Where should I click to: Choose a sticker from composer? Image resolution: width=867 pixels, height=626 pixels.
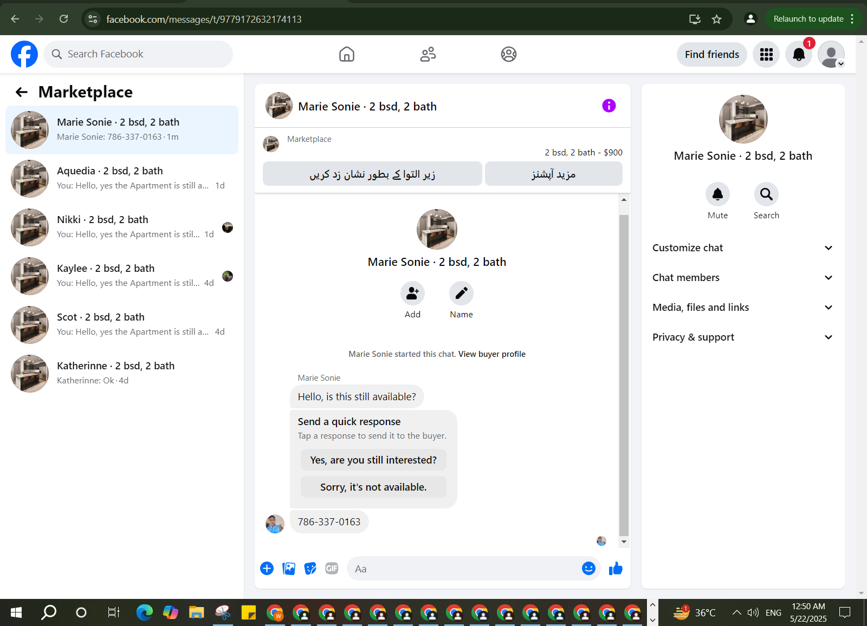coord(310,568)
